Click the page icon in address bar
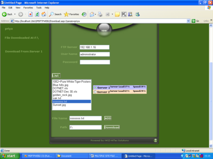The height and width of the screenshot is (159, 213). [12, 21]
